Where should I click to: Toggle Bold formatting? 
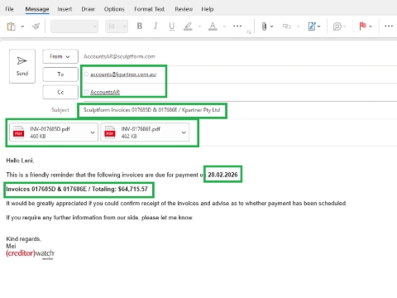click(140, 26)
